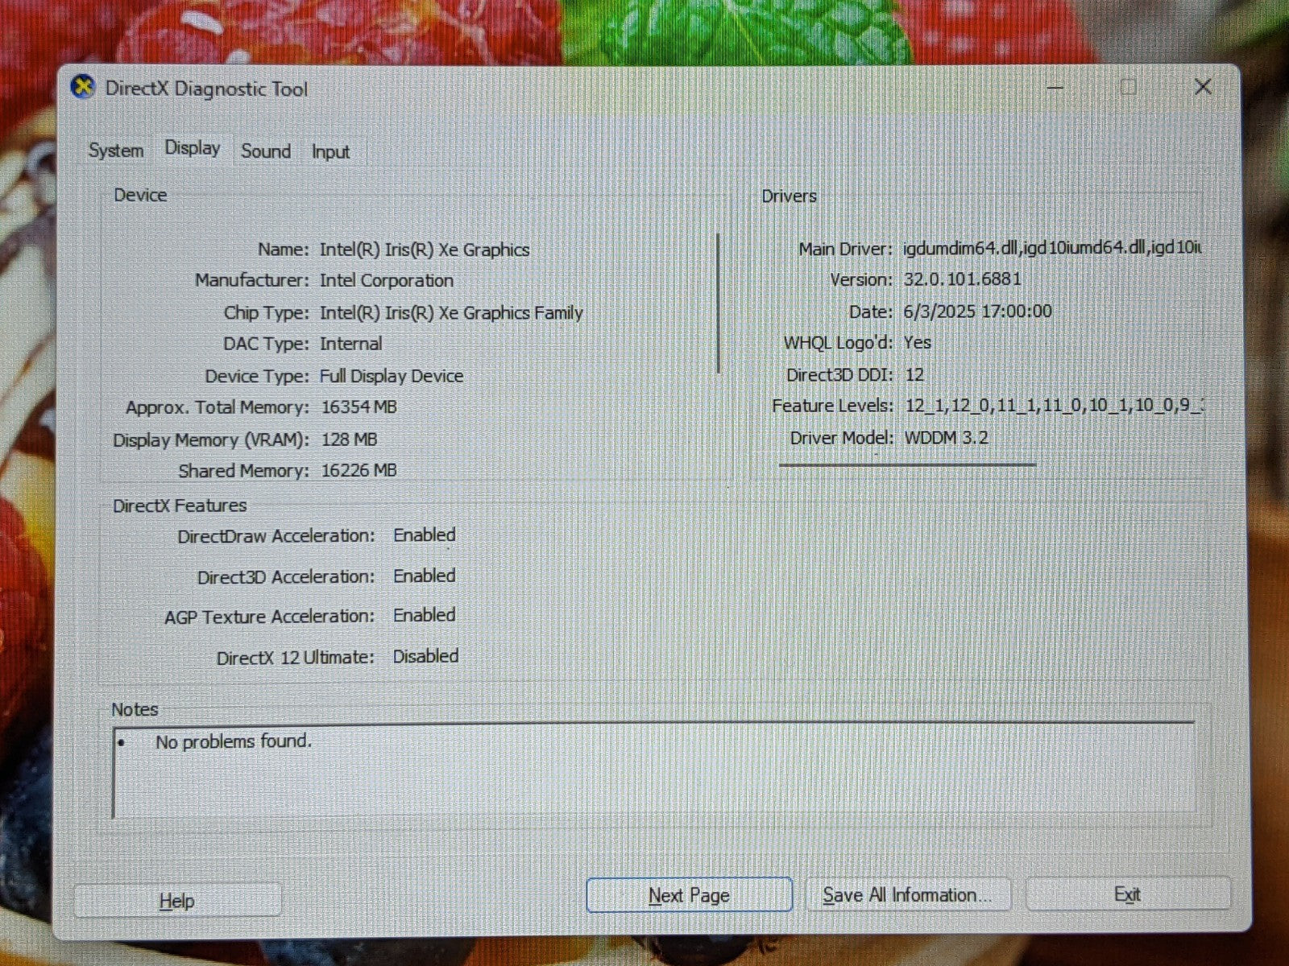The width and height of the screenshot is (1289, 966).
Task: Exit the diagnostic tool via Exit button
Action: pyautogui.click(x=1127, y=894)
